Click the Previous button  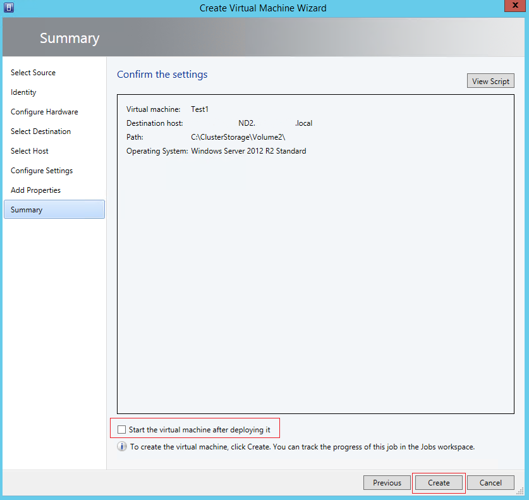pyautogui.click(x=387, y=483)
